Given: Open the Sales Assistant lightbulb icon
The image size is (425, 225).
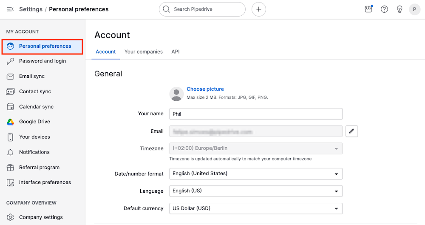Looking at the screenshot, I should (x=399, y=9).
